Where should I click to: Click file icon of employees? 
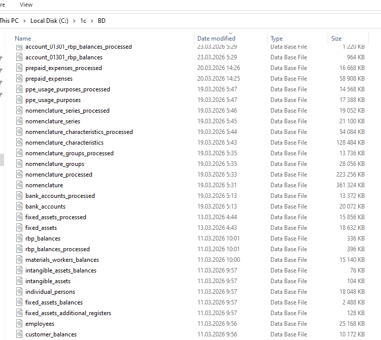[x=19, y=324]
